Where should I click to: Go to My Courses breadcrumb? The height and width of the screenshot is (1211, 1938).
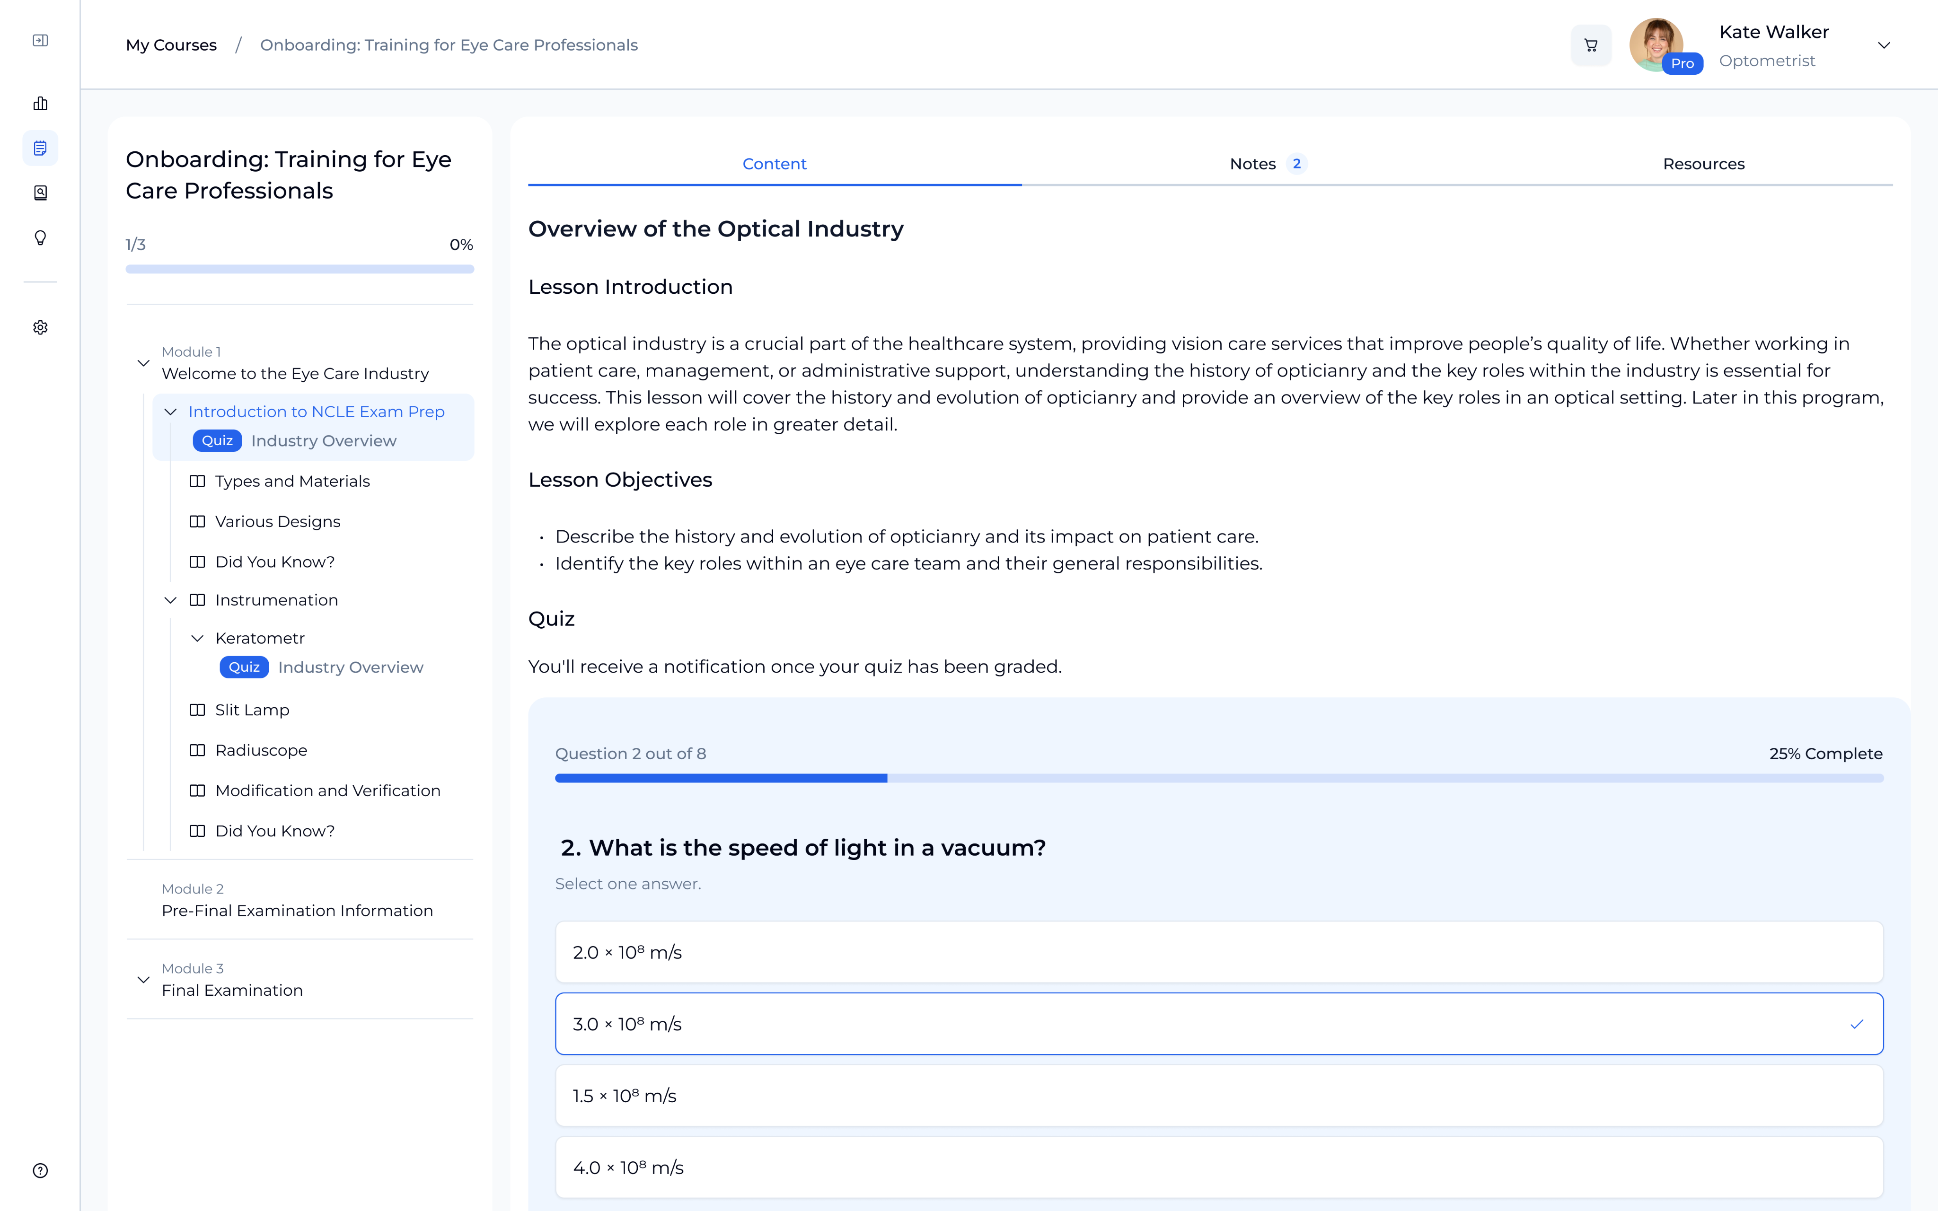[x=171, y=46]
